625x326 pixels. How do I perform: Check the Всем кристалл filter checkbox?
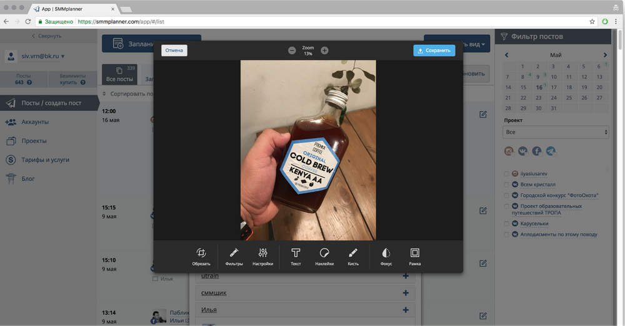(507, 185)
